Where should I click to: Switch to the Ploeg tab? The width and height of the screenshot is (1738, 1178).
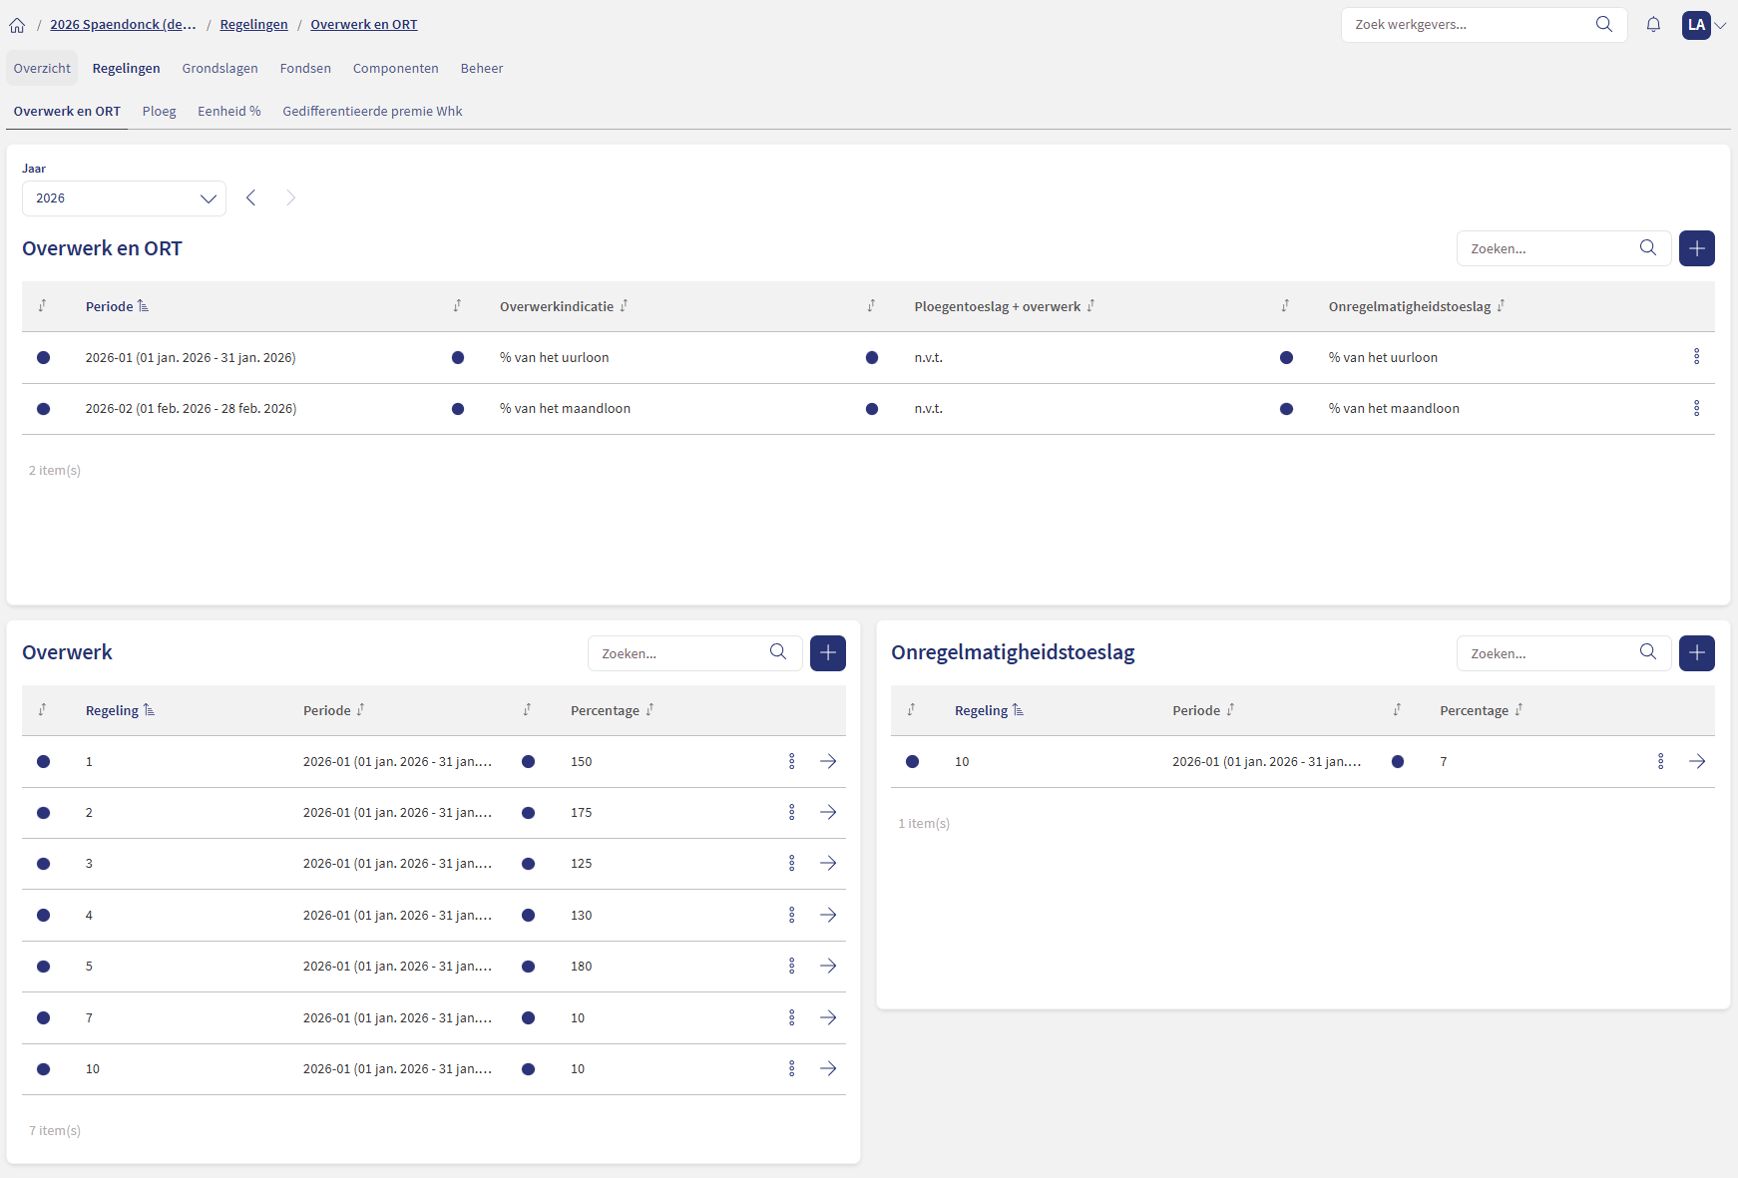click(159, 112)
